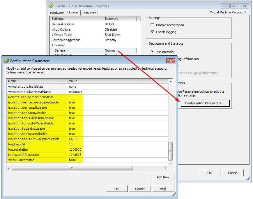Uncheck the Enable logging checkbox
The width and height of the screenshot is (253, 199).
pyautogui.click(x=152, y=32)
